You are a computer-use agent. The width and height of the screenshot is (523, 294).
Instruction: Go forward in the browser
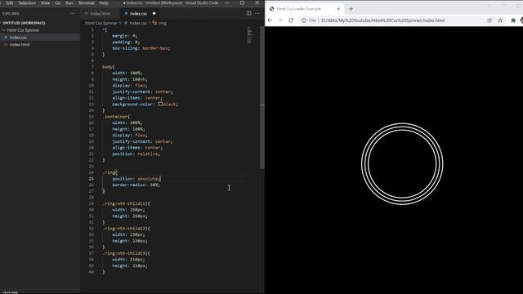click(x=280, y=20)
